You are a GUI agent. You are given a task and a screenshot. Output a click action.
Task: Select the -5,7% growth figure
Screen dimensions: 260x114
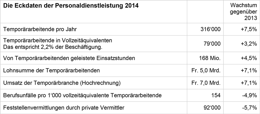pos(249,108)
